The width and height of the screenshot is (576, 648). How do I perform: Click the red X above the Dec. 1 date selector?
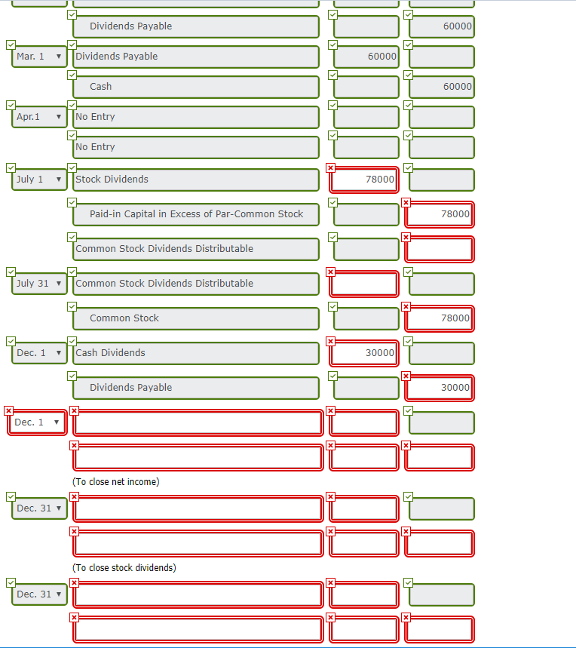click(x=8, y=410)
